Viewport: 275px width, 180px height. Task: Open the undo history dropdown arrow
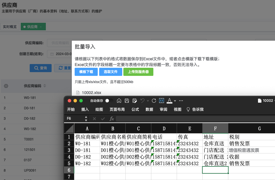click(148, 101)
